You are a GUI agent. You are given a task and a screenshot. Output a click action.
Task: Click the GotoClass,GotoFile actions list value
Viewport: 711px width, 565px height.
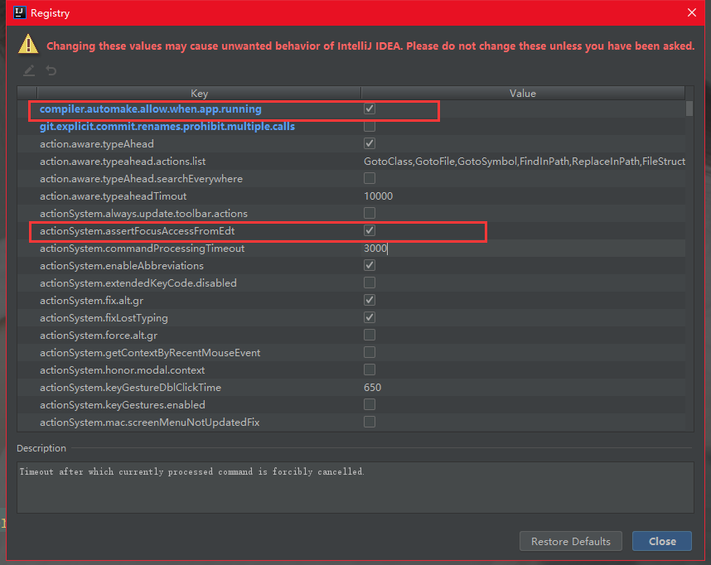coord(525,161)
